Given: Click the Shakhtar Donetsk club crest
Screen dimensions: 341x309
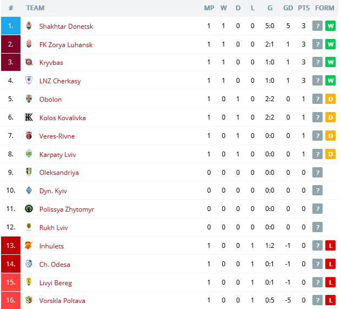Looking at the screenshot, I should coord(29,26).
